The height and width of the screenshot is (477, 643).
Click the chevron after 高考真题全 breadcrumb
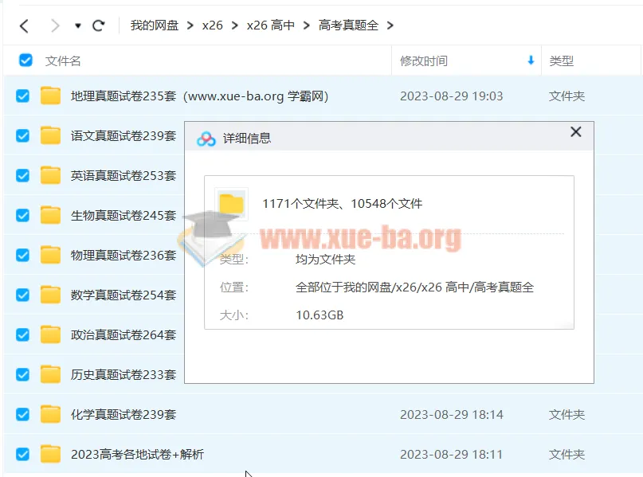tap(390, 25)
